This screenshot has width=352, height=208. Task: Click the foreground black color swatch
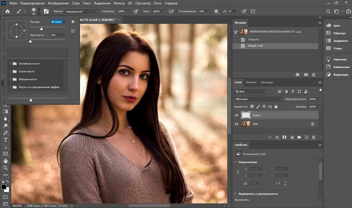[4, 187]
